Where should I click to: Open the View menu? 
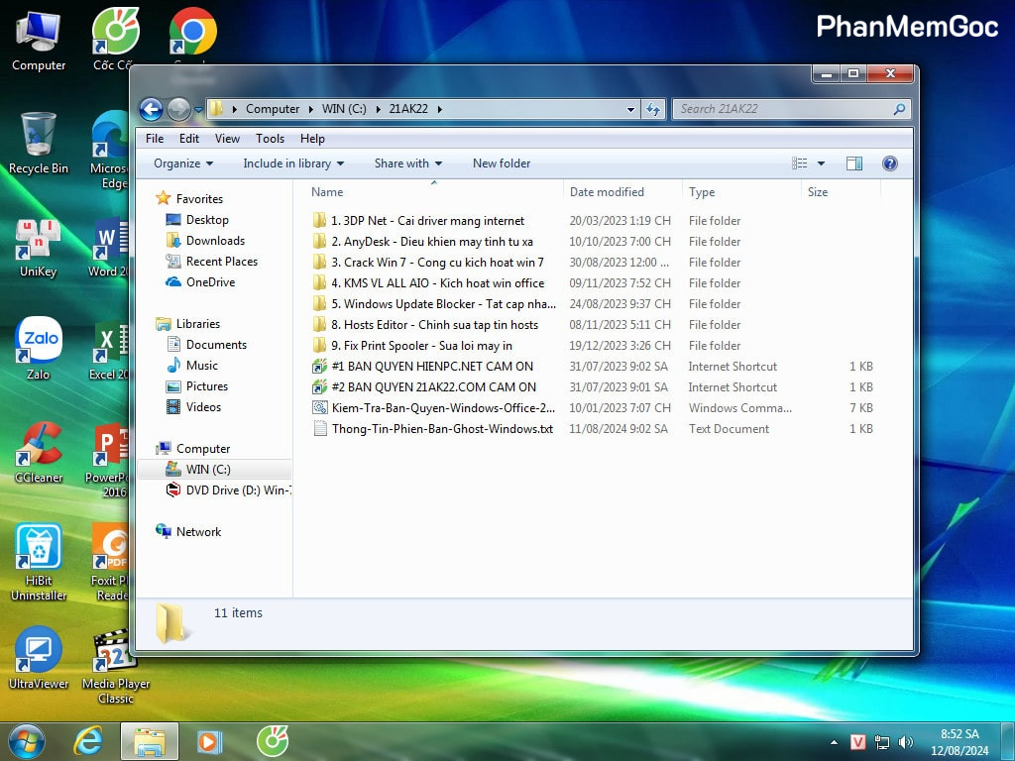click(227, 139)
